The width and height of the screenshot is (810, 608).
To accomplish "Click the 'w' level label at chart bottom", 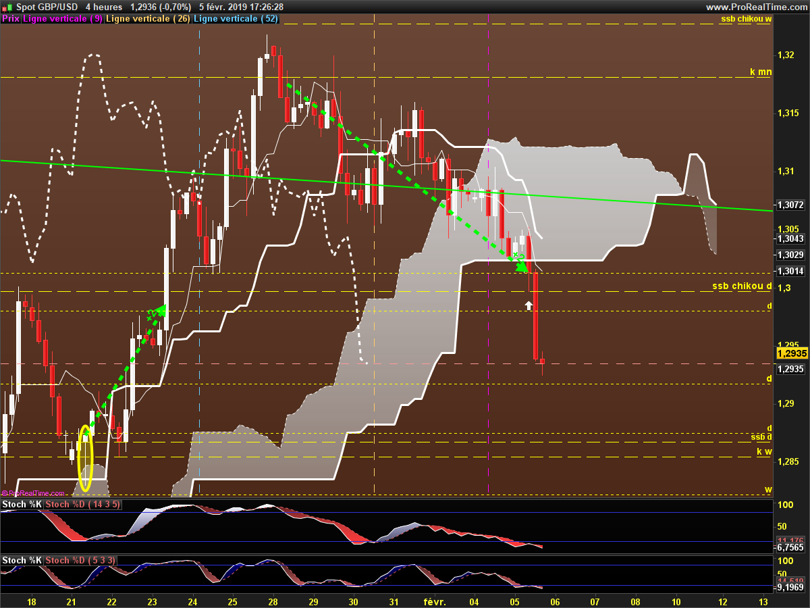I will (768, 489).
